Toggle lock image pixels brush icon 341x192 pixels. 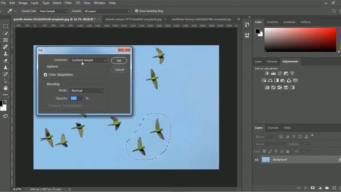(x=270, y=151)
